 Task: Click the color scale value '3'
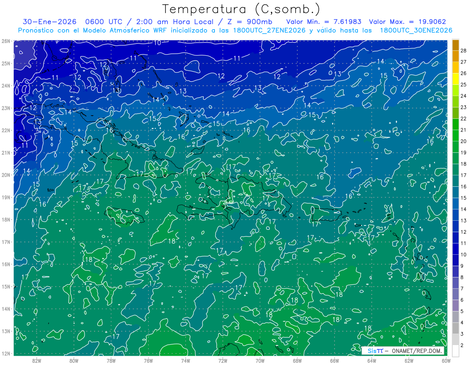(x=462, y=334)
